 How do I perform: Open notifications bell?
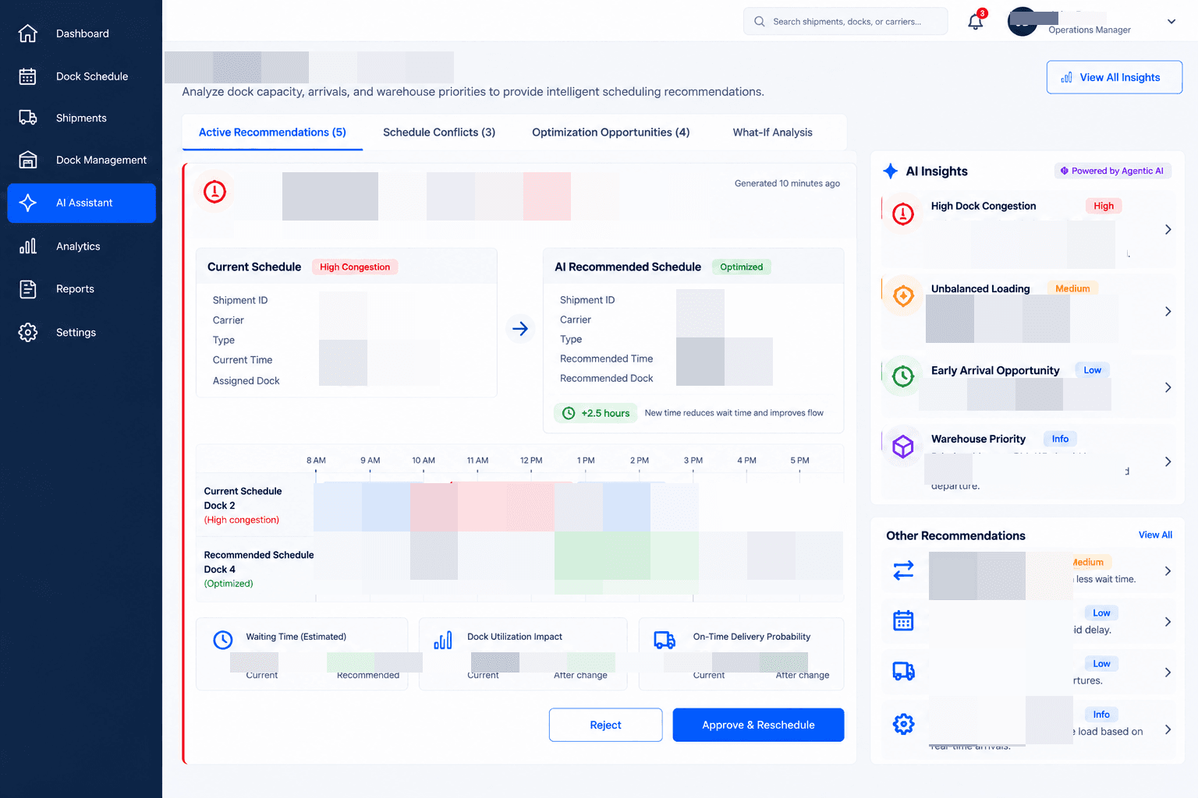976,22
